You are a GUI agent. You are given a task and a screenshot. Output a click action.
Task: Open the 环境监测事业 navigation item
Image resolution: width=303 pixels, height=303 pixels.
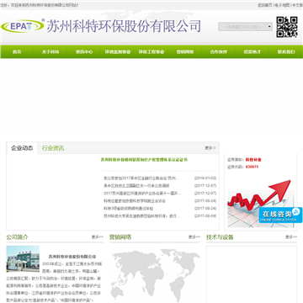click(x=118, y=52)
